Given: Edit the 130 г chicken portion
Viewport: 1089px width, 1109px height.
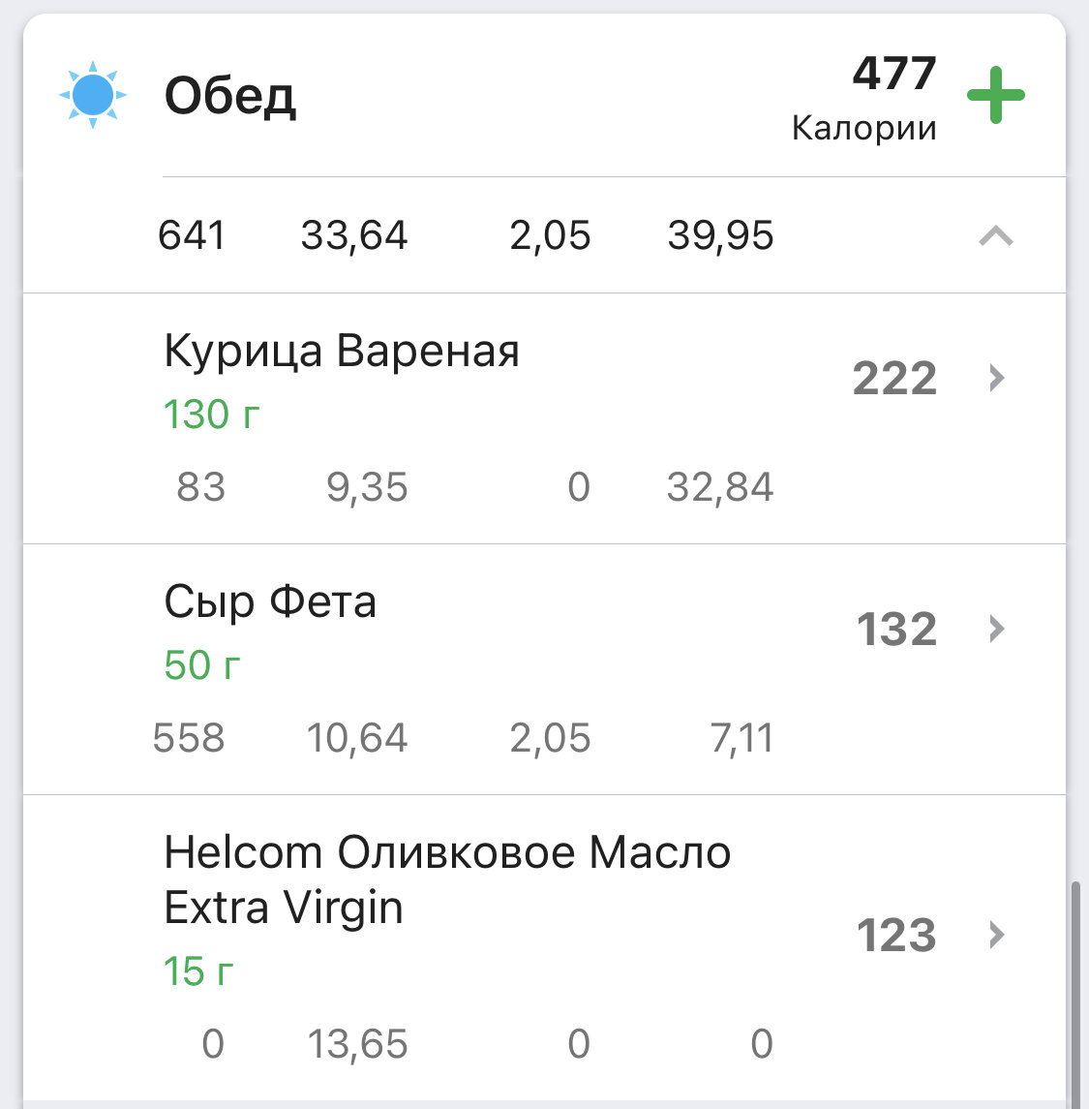Looking at the screenshot, I should (x=211, y=415).
